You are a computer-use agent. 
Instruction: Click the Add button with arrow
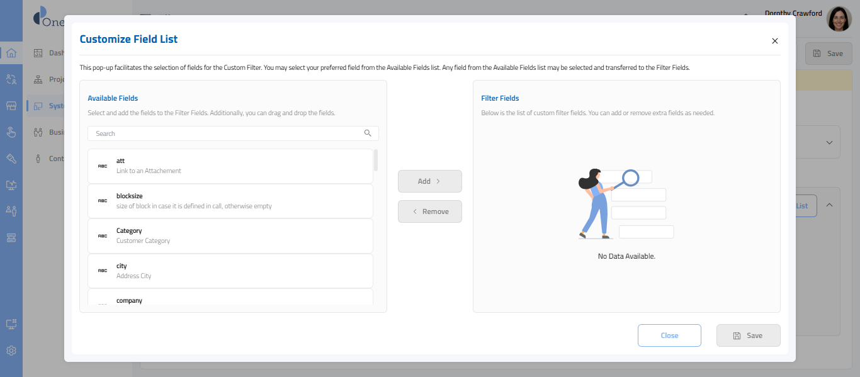(430, 181)
